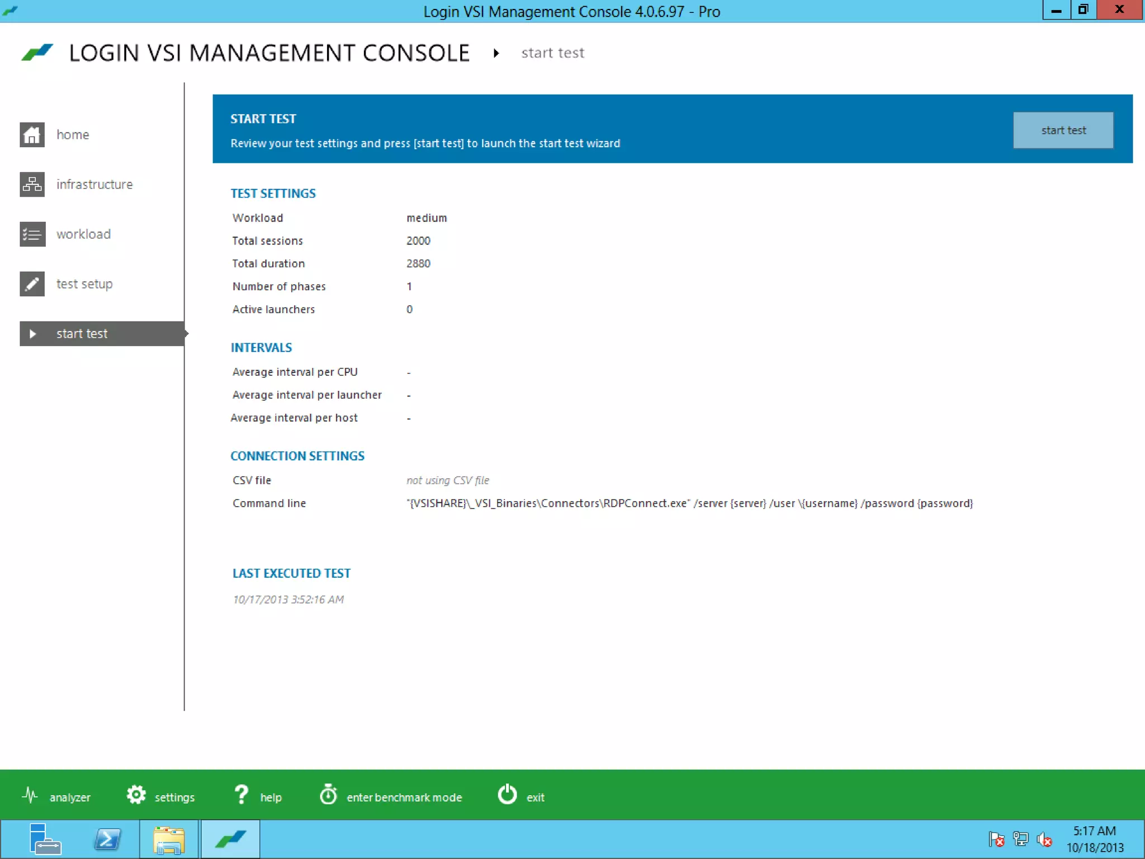The width and height of the screenshot is (1145, 859).
Task: Go to the workload menu item
Action: coord(83,234)
